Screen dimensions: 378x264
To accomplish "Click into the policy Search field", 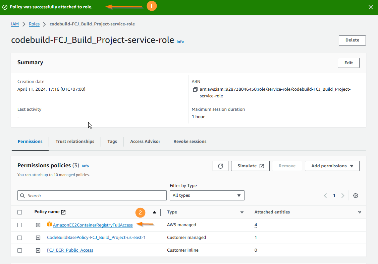I will [x=92, y=195].
